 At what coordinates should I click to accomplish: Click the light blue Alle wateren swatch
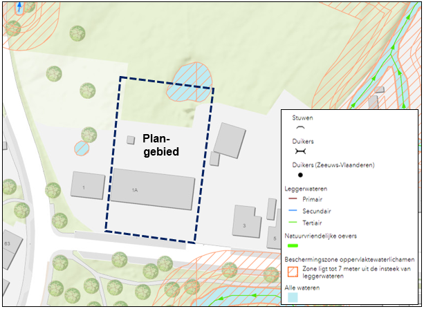coord(293,297)
